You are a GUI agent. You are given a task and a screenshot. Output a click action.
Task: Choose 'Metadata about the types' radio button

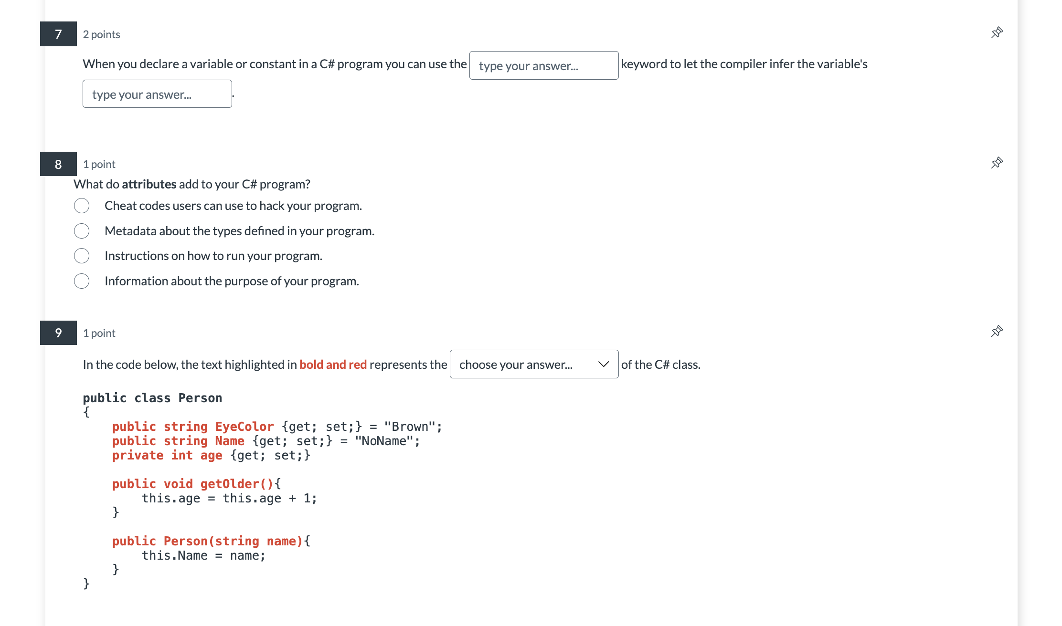(82, 231)
